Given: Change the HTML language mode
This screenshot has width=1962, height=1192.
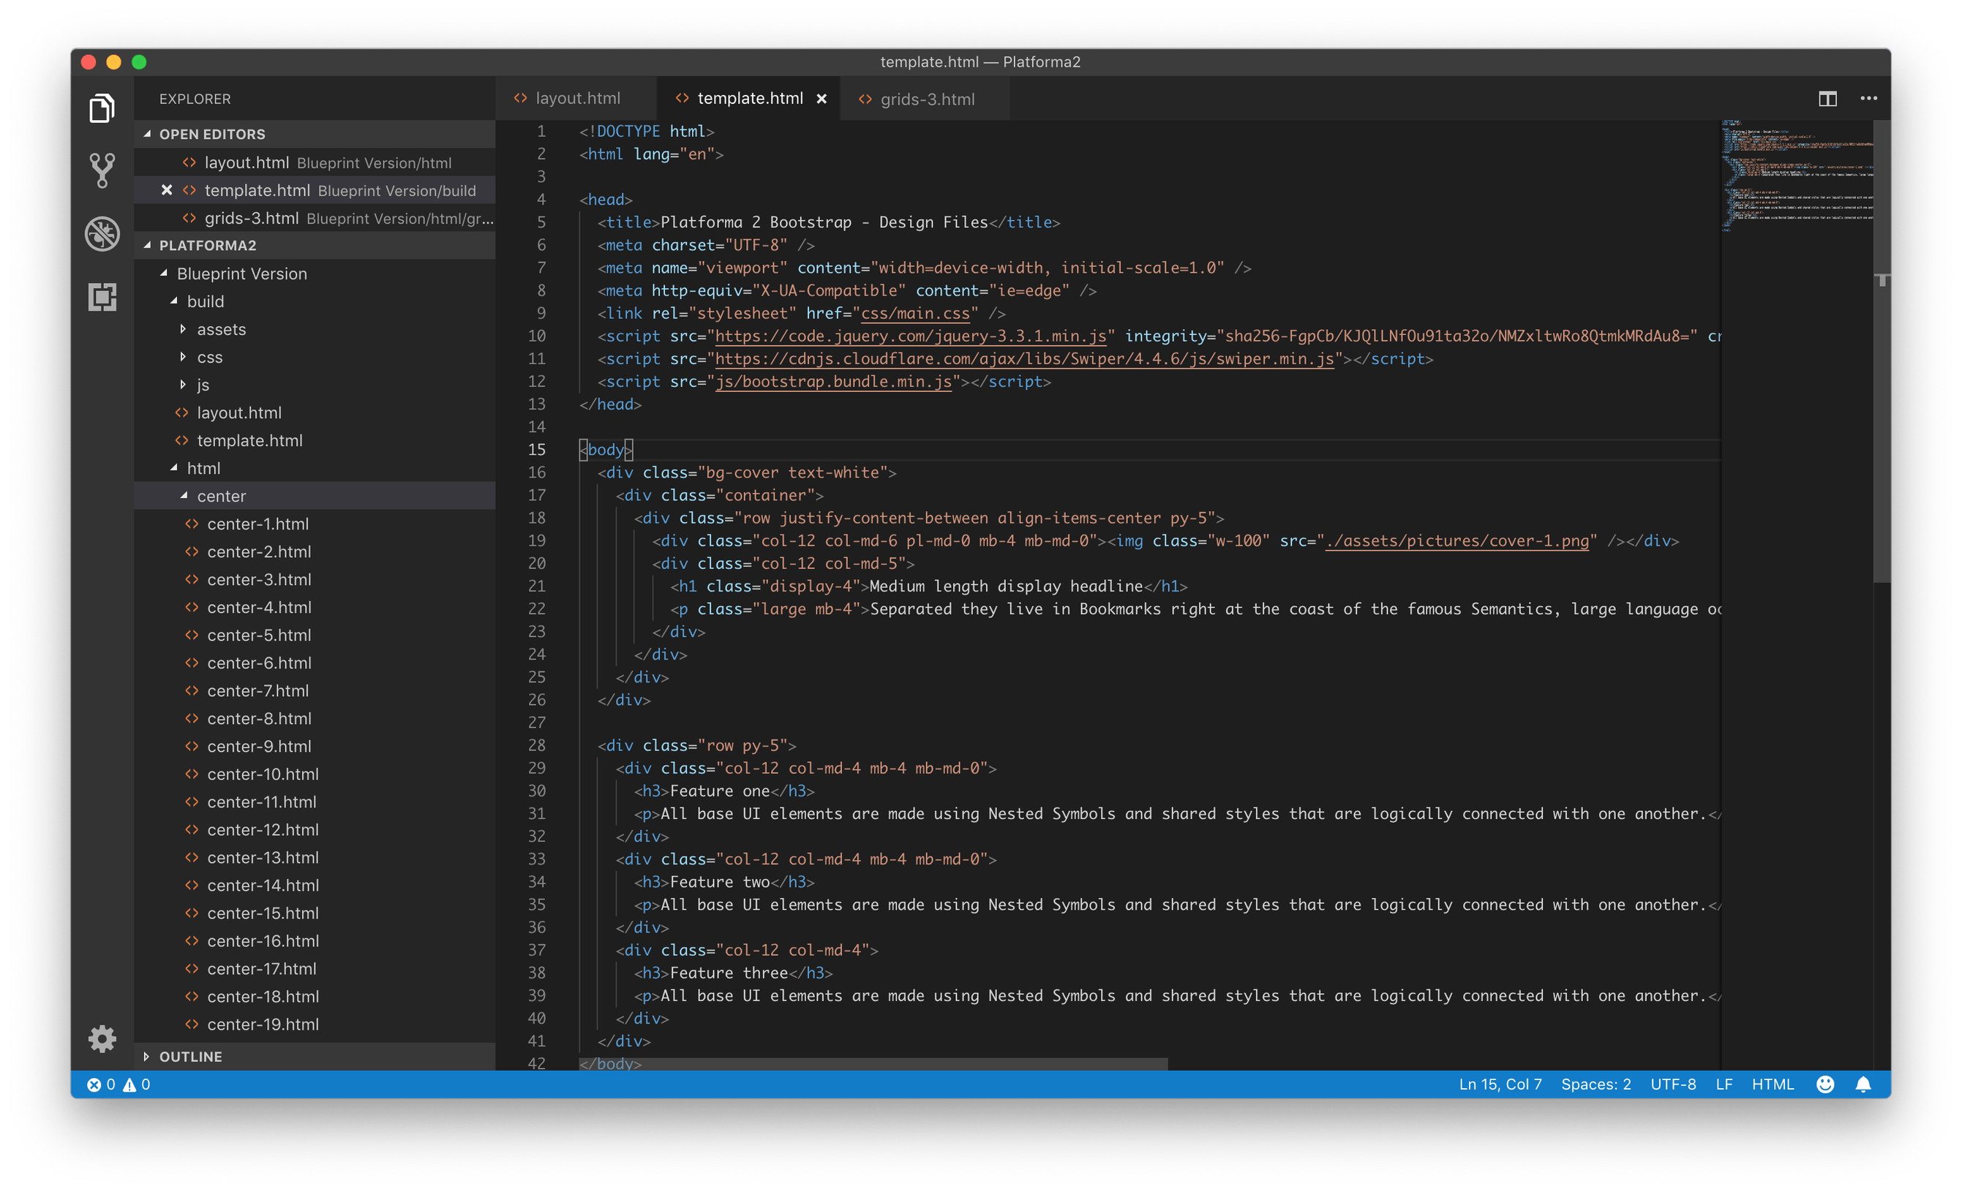Looking at the screenshot, I should click(x=1773, y=1084).
